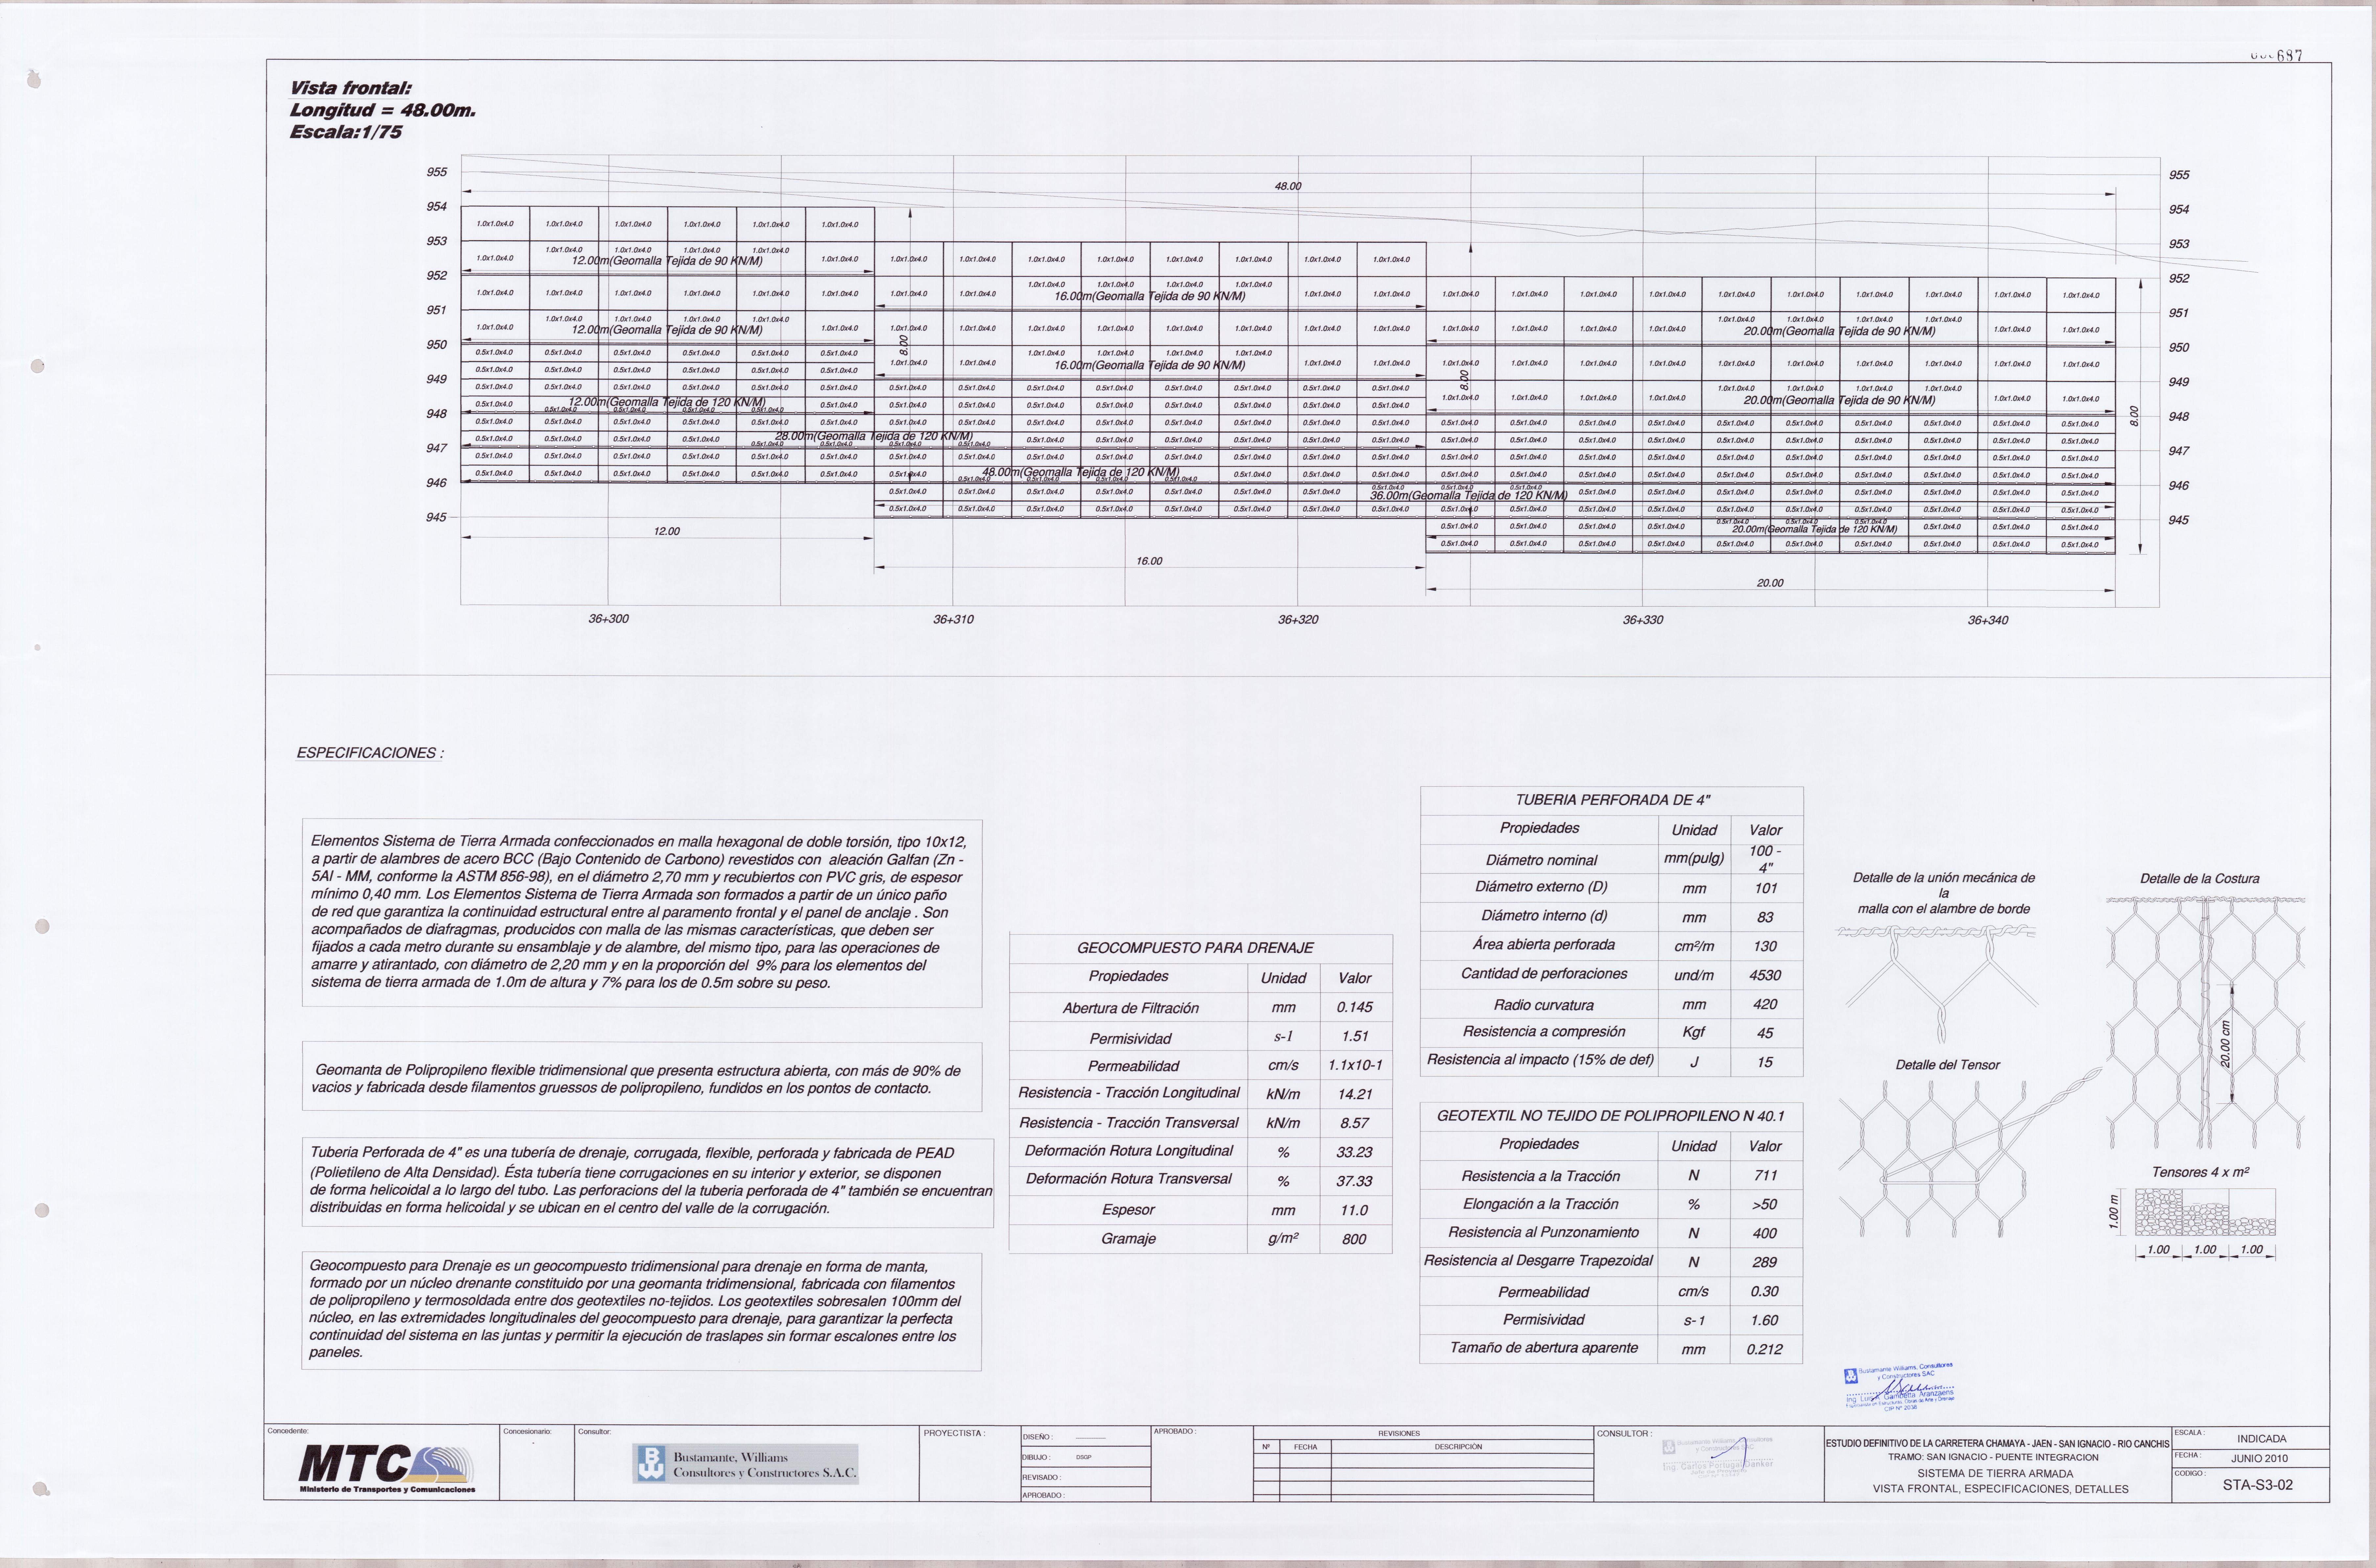Click the 'ESPECIFICACIONES :' heading
This screenshot has width=2376, height=1568.
(370, 753)
